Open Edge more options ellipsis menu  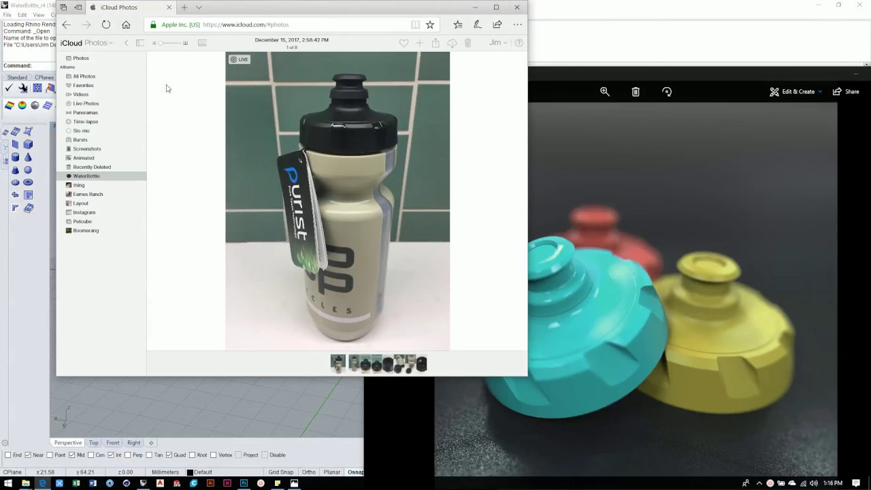pyautogui.click(x=517, y=24)
